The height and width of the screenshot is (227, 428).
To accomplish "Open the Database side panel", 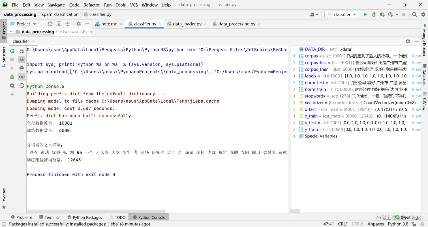I will pyautogui.click(x=424, y=75).
